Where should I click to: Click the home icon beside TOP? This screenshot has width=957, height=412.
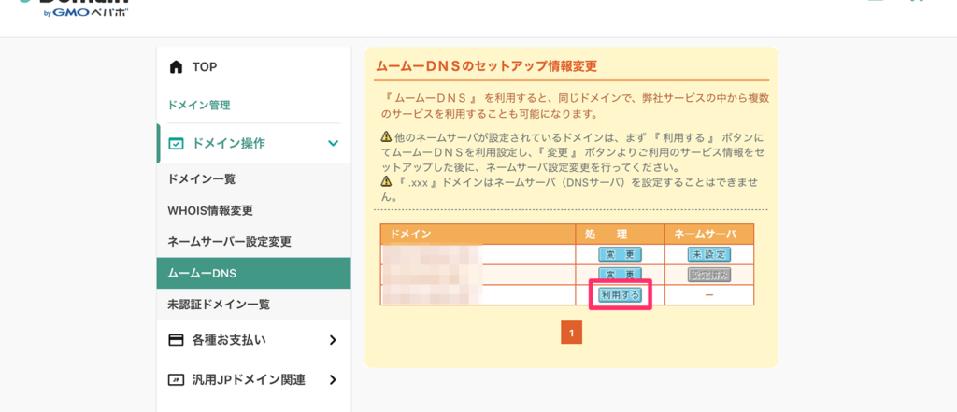tap(176, 66)
